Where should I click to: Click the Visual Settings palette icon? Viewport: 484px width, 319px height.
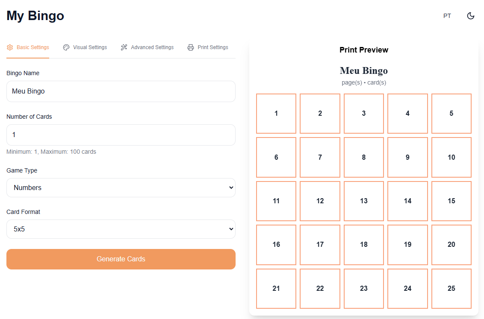[x=66, y=47]
